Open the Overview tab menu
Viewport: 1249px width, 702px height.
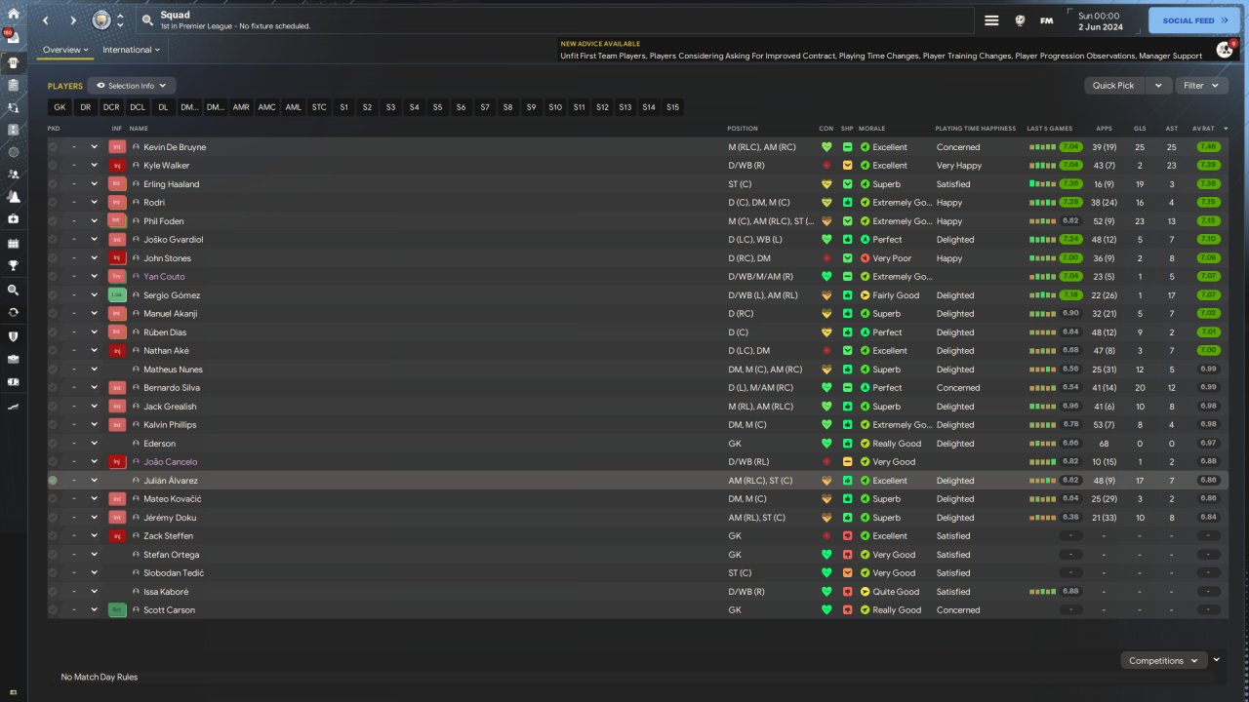coord(65,50)
